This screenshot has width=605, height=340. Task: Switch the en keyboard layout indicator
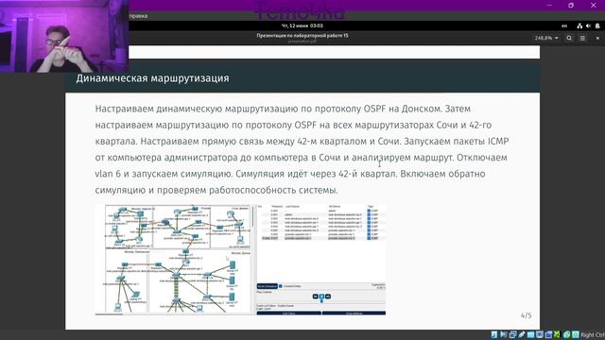pyautogui.click(x=564, y=25)
